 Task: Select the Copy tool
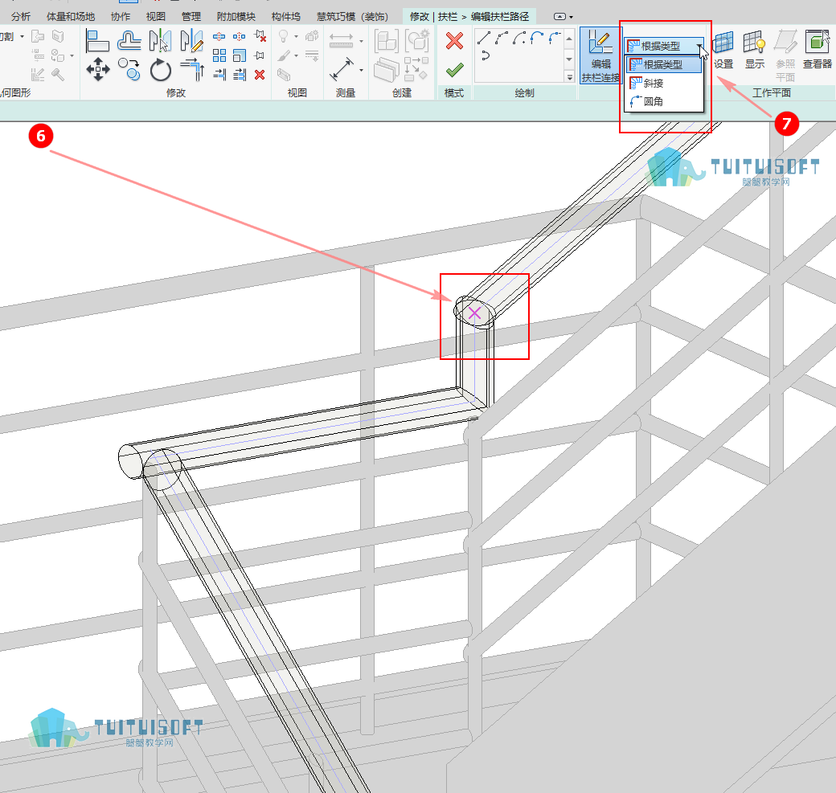point(129,70)
